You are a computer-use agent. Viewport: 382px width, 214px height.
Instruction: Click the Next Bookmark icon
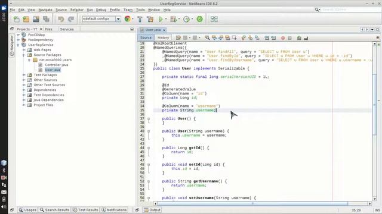[250, 38]
